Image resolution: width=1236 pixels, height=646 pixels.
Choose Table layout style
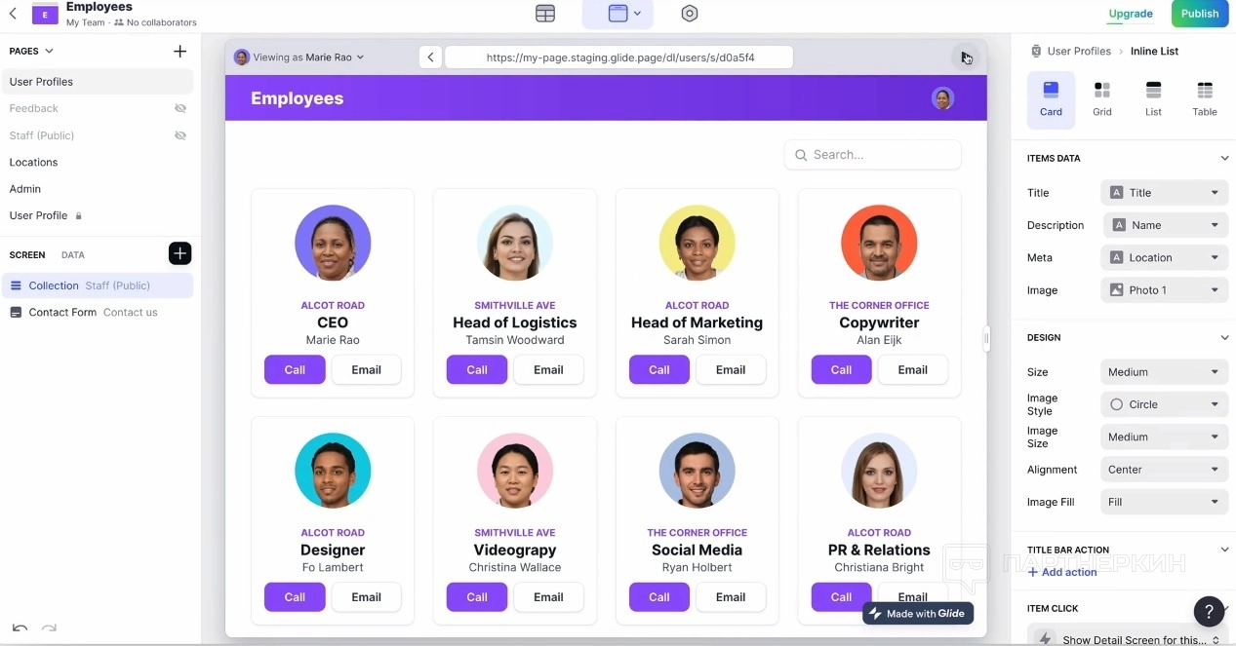(1205, 99)
